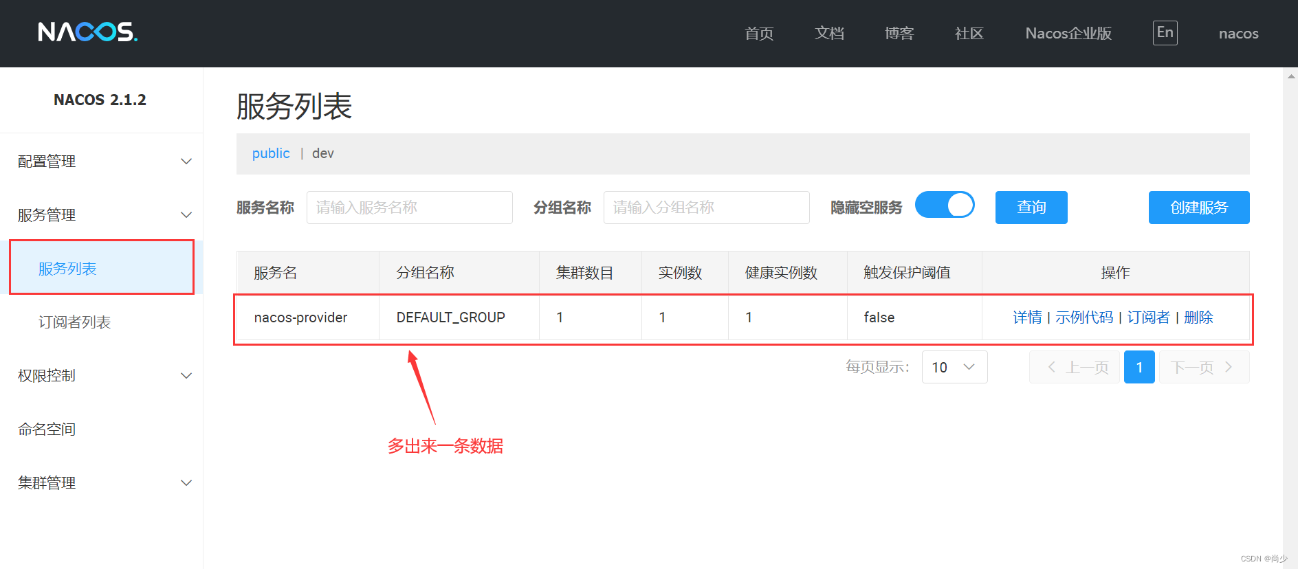Image resolution: width=1298 pixels, height=569 pixels.
Task: Open 文档 in the top navigation
Action: click(x=829, y=34)
